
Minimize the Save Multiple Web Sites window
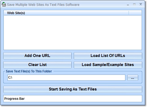click(x=128, y=5)
